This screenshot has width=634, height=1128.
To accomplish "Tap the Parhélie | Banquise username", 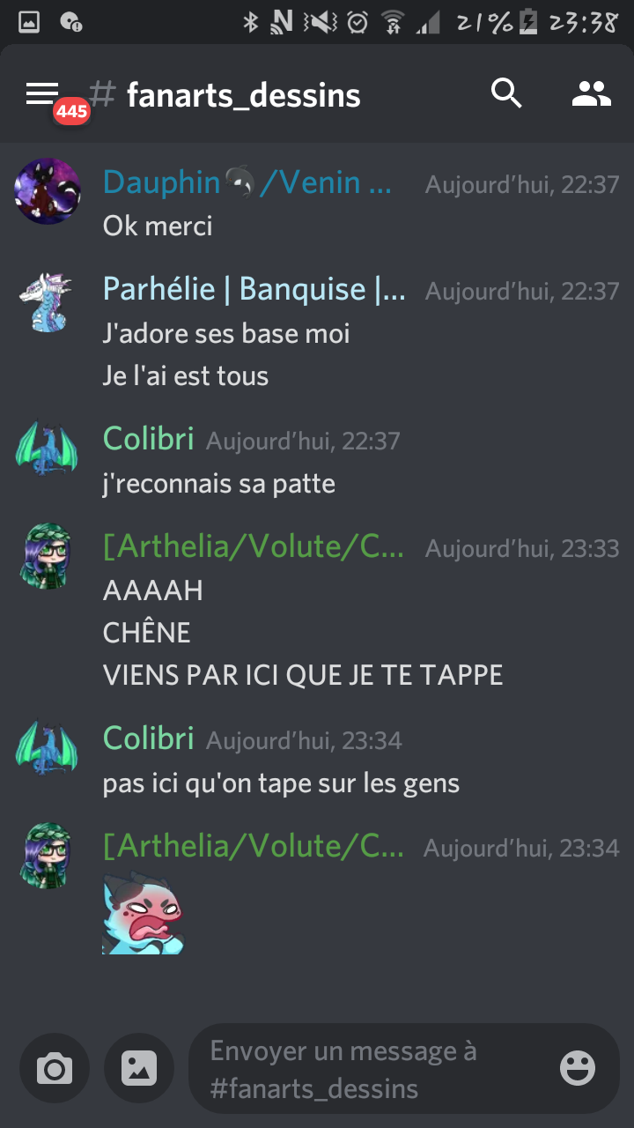I will [x=254, y=289].
